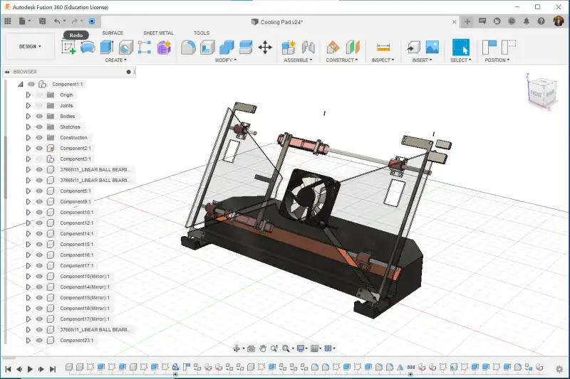Open user profile avatar

pyautogui.click(x=559, y=21)
